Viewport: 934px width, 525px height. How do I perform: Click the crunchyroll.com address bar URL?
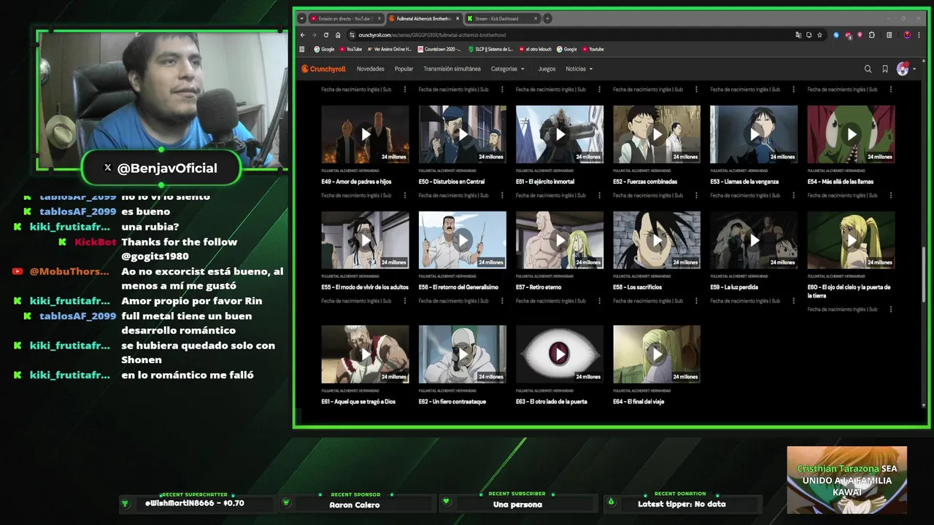[432, 34]
